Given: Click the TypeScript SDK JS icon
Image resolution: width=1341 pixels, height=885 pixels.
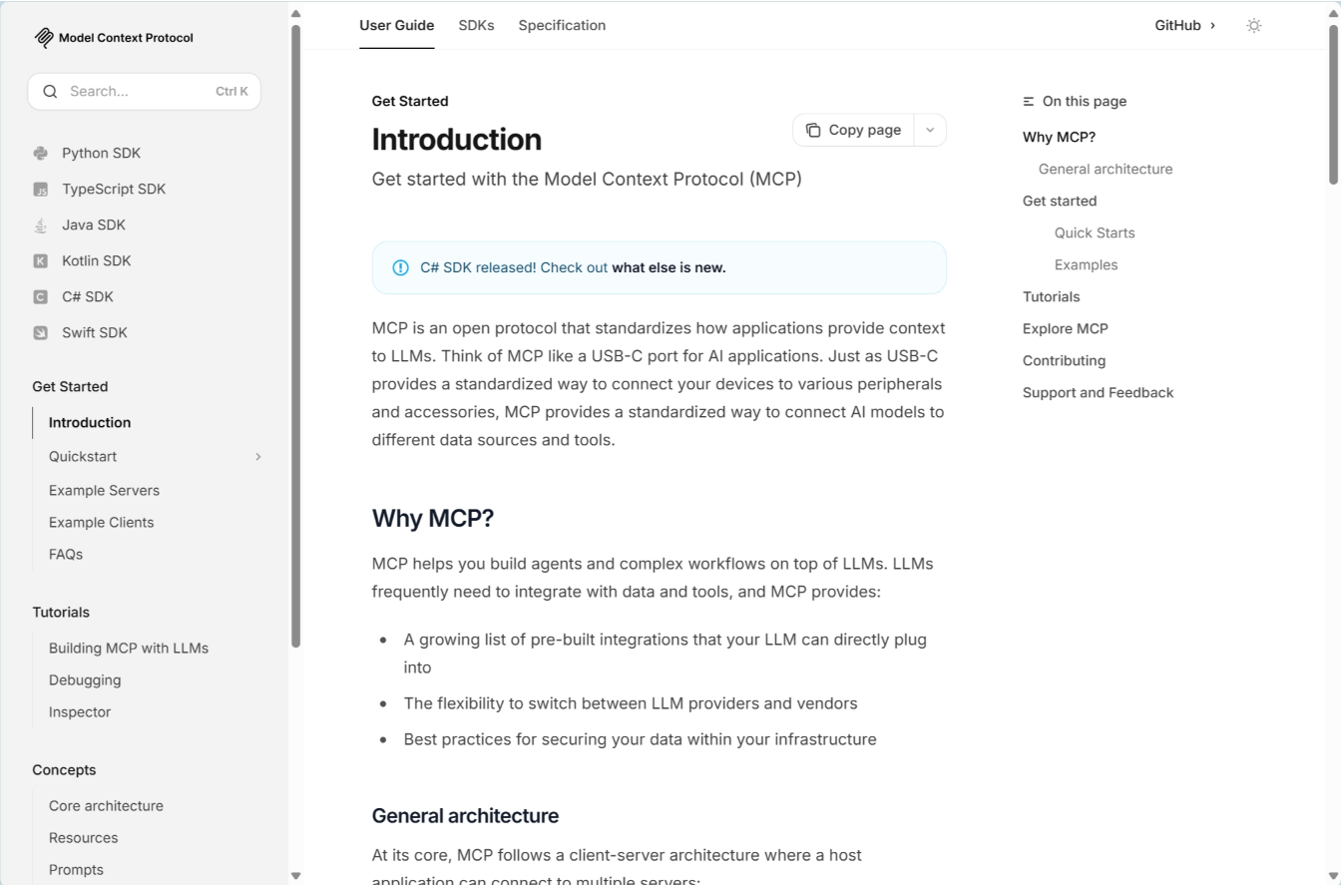Looking at the screenshot, I should 40,190.
